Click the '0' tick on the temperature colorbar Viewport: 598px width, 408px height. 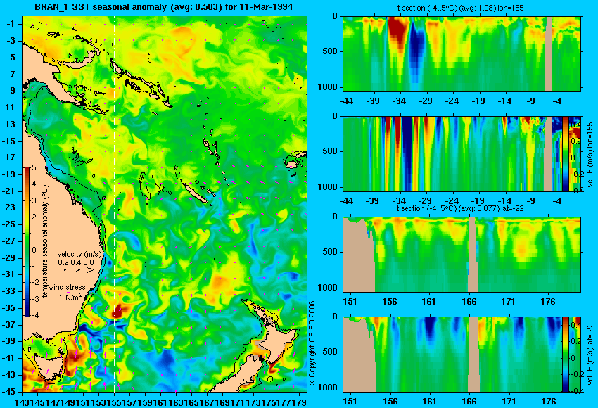[34, 250]
